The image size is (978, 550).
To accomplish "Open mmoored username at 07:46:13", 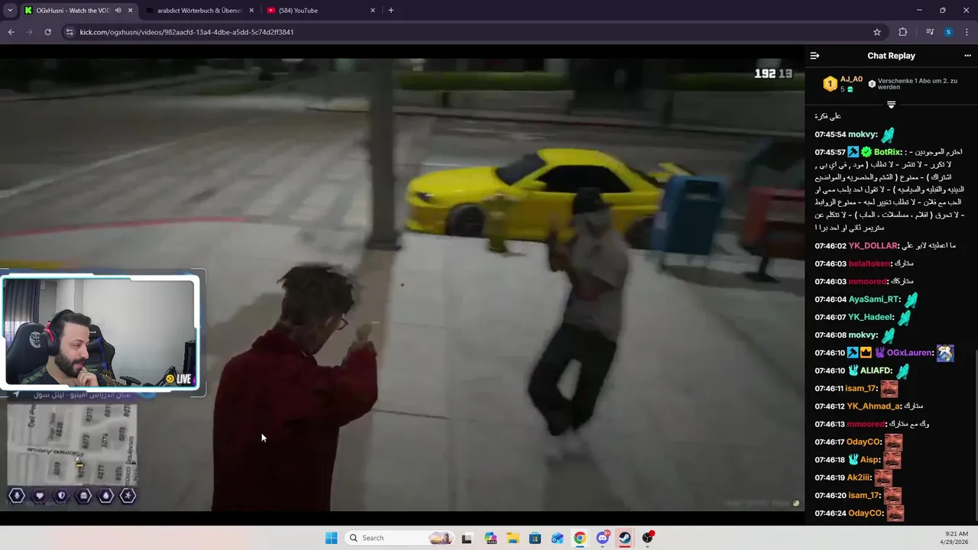I will click(866, 424).
